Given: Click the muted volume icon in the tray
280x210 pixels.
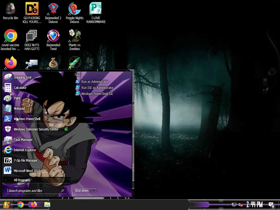Looking at the screenshot, I should pos(240,205).
